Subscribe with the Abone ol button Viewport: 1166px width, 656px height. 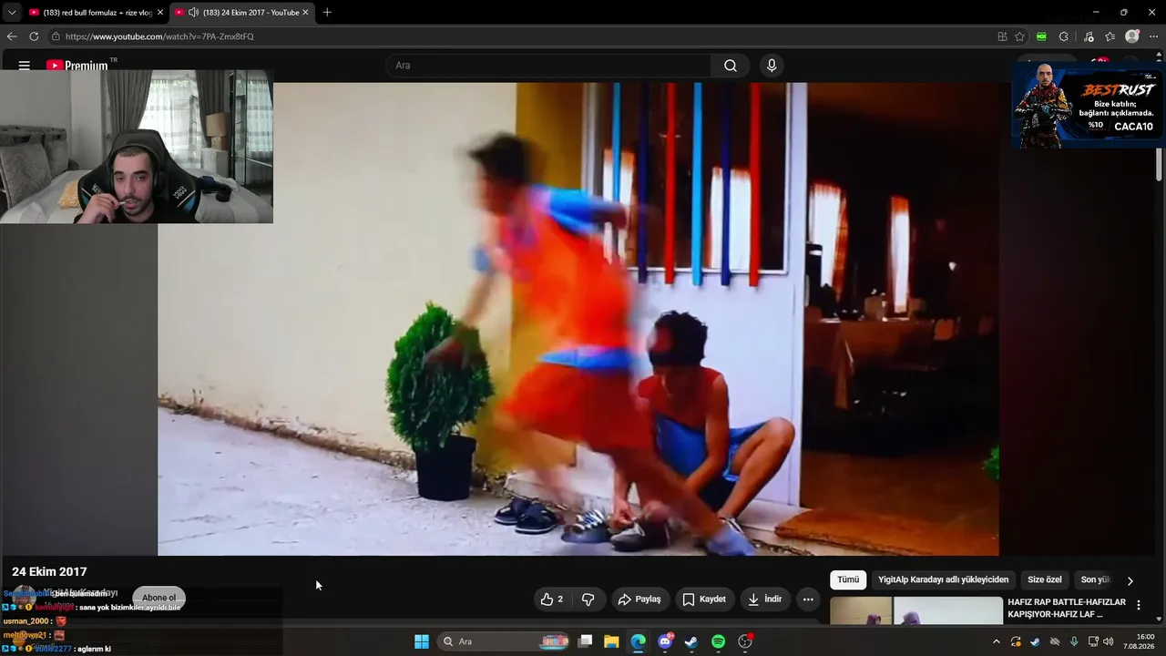pyautogui.click(x=159, y=598)
